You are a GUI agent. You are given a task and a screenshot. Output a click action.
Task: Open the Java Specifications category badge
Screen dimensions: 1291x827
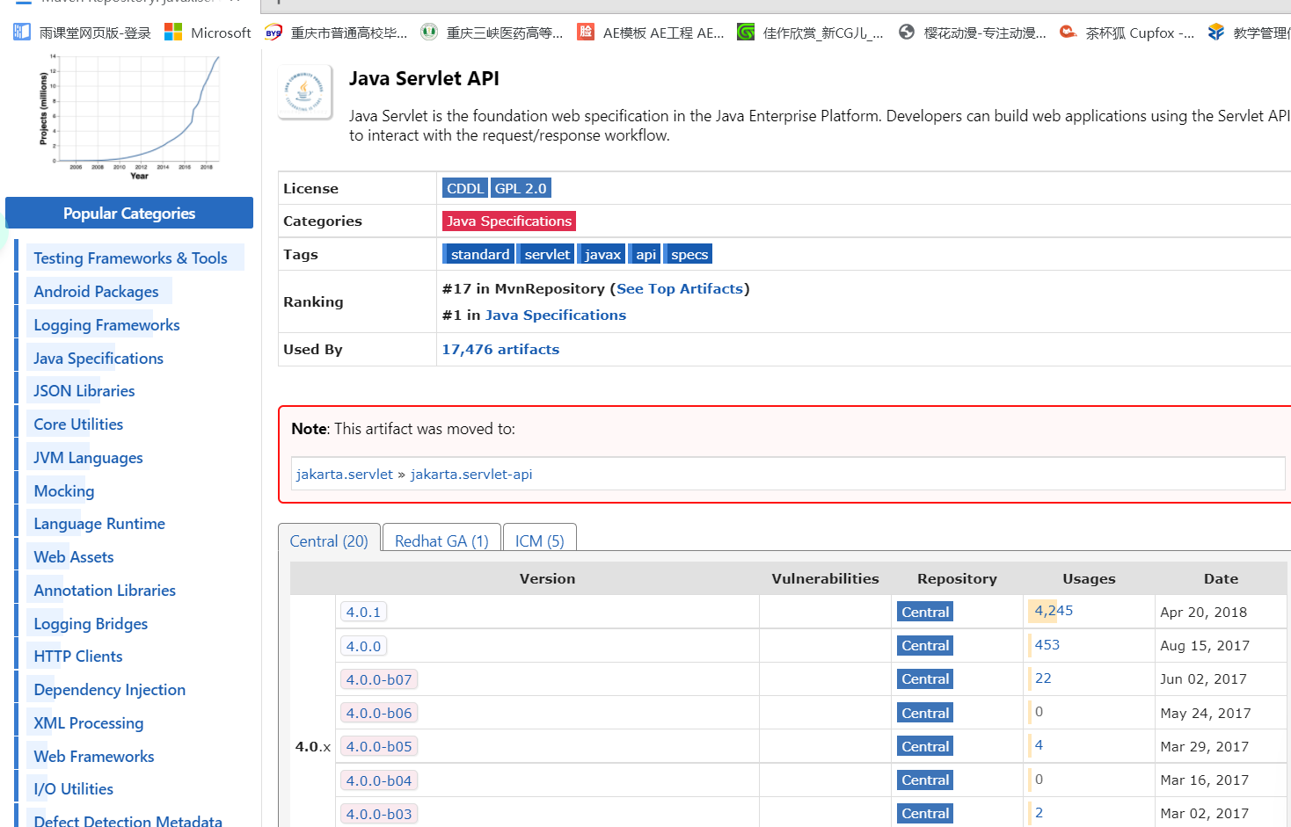click(x=509, y=221)
